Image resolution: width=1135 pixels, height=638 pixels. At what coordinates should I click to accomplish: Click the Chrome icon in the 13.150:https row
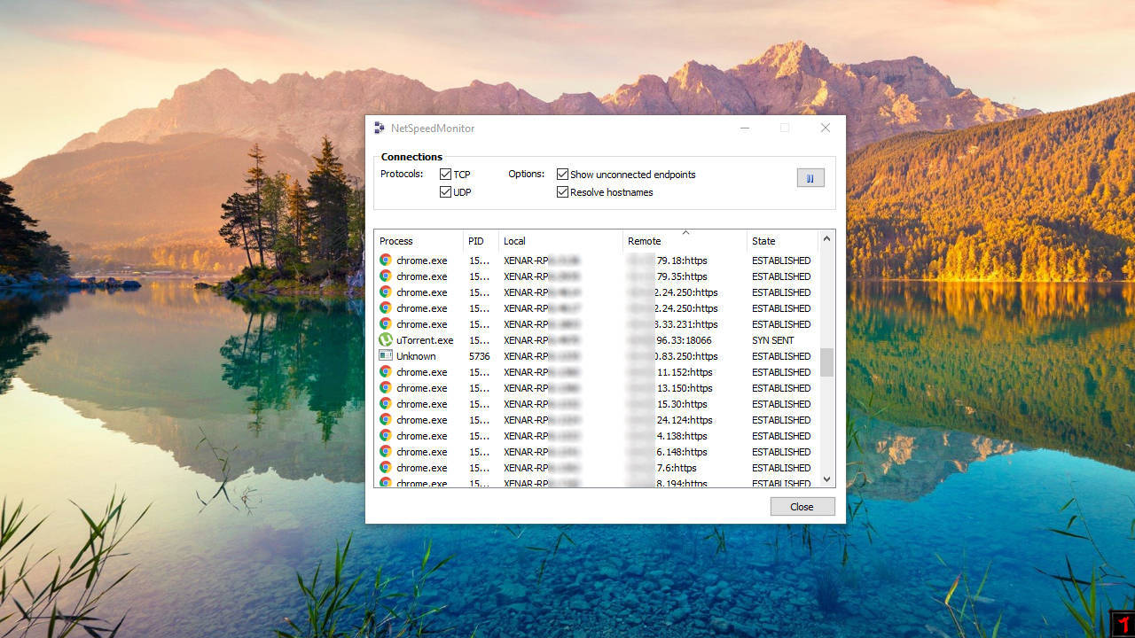pyautogui.click(x=386, y=388)
